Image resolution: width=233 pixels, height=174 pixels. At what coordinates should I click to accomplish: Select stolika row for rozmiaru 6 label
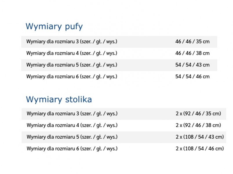pyautogui.click(x=72, y=149)
